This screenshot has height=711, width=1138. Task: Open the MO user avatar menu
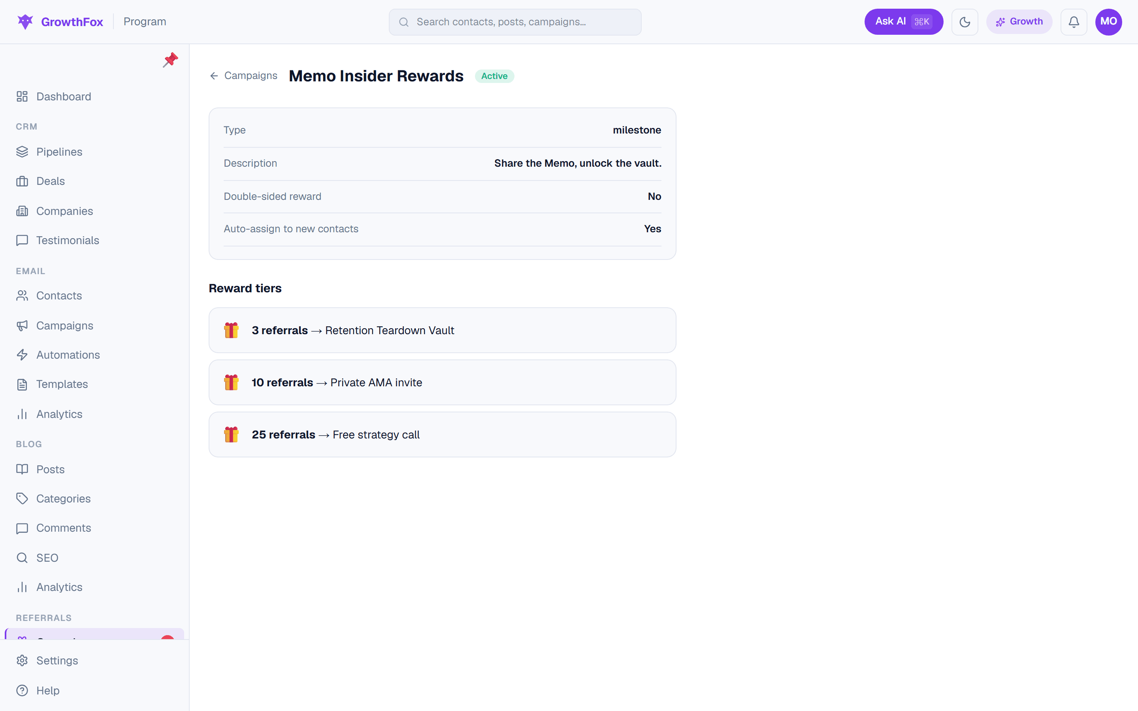(x=1108, y=22)
